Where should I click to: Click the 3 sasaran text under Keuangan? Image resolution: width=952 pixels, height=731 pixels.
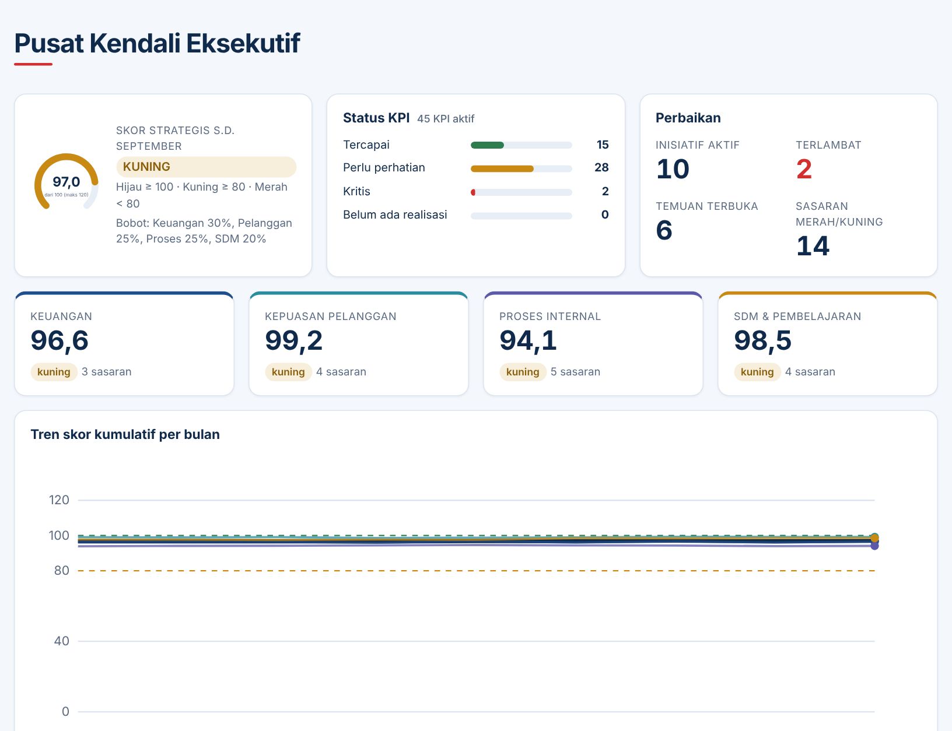tap(107, 372)
